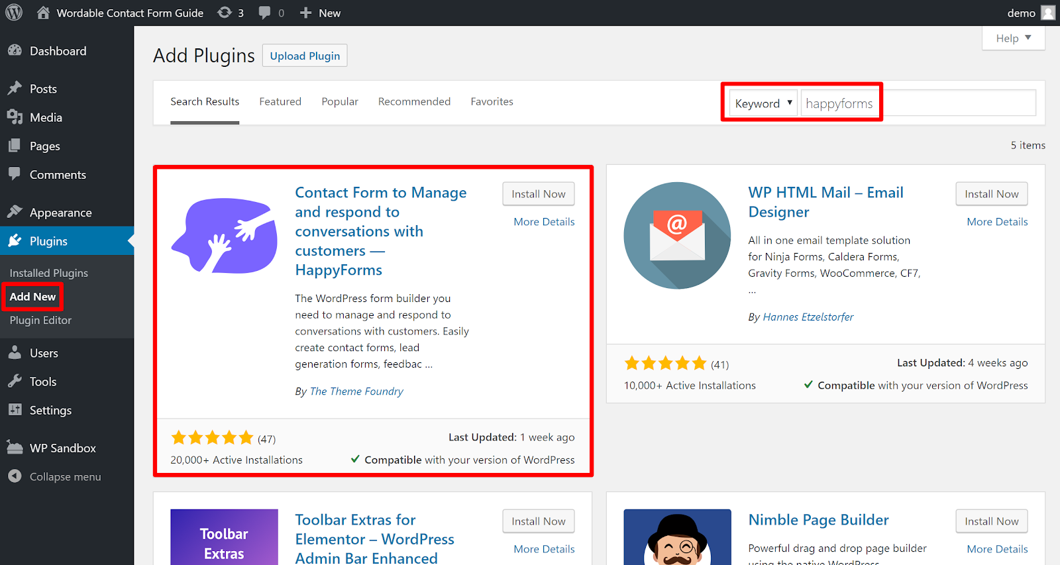Click the WordPress logo icon
Image resolution: width=1060 pixels, height=565 pixels.
(x=14, y=13)
